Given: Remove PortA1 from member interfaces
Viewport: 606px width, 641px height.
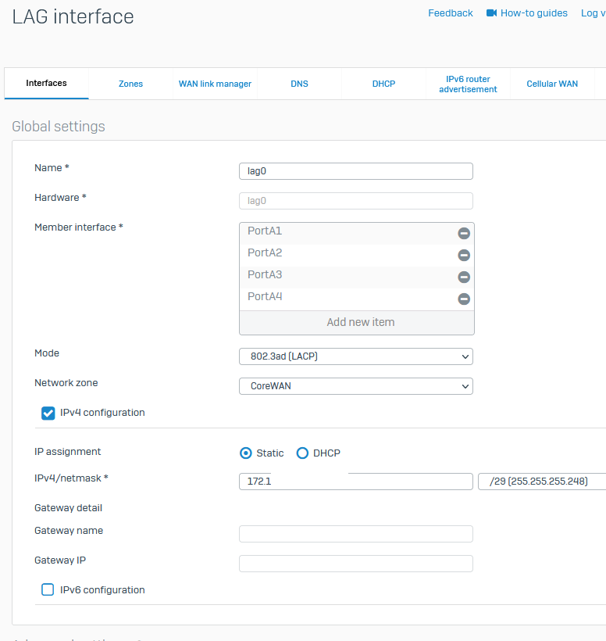Looking at the screenshot, I should pos(464,233).
